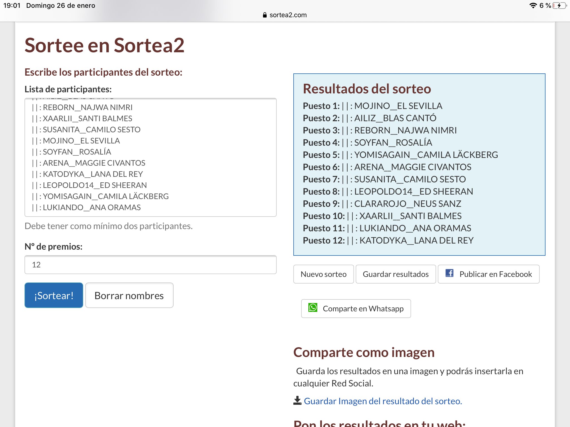The image size is (570, 427).
Task: Click Puesto 11 result LUKIANDO__ANA ORAMAS
Action: pyautogui.click(x=387, y=228)
